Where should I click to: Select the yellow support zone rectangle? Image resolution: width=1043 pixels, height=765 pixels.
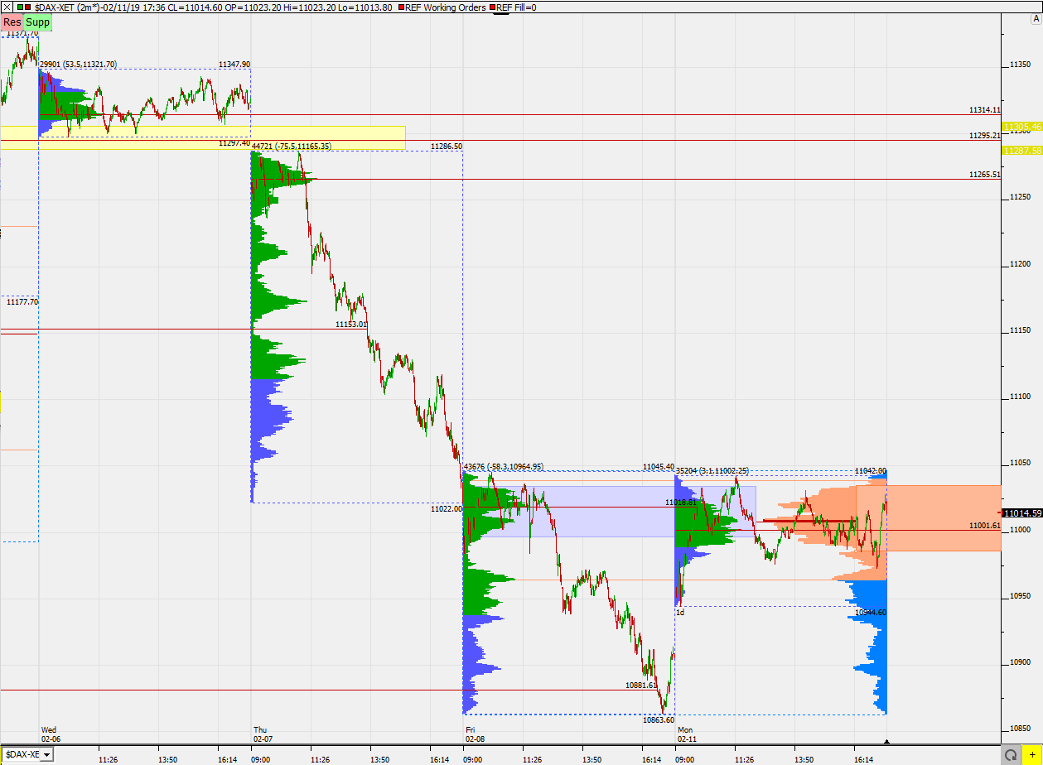pos(203,137)
